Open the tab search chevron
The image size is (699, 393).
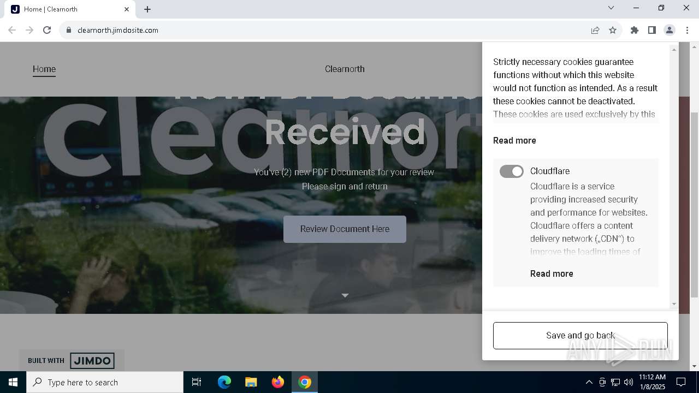611,8
